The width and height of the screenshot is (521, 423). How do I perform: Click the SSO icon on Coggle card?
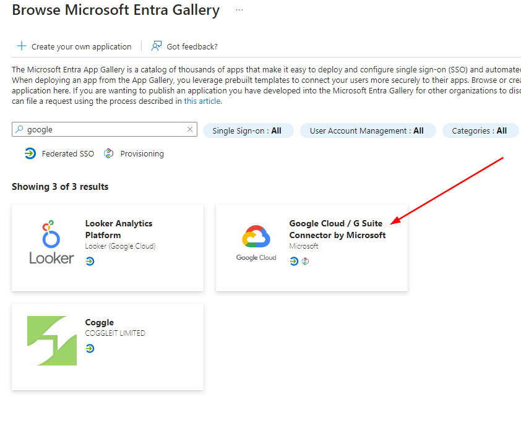click(x=90, y=349)
